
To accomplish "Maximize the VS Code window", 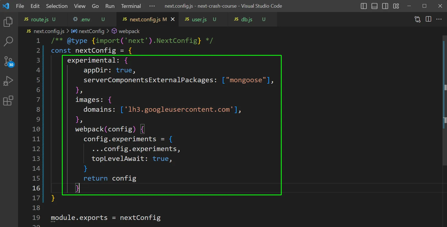I will coord(425,6).
